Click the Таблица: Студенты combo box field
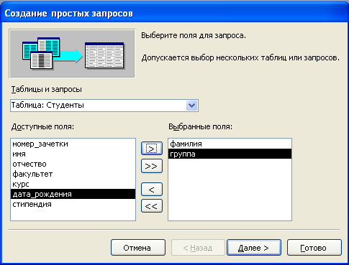Screen dimensions: 349x265 pos(104,106)
